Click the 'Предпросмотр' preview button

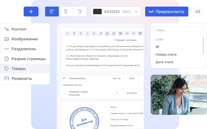167,12
